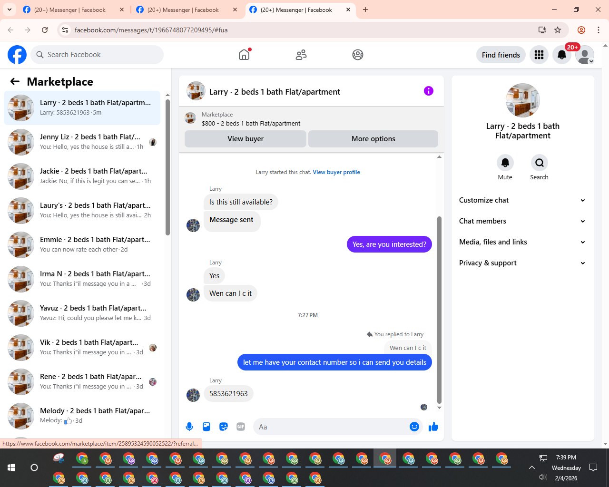Open the emoji picker in message box
Screen dimensions: 609x487
(414, 427)
